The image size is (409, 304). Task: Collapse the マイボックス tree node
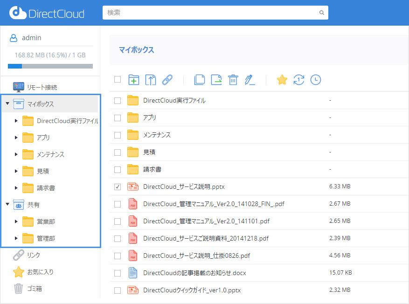click(7, 104)
